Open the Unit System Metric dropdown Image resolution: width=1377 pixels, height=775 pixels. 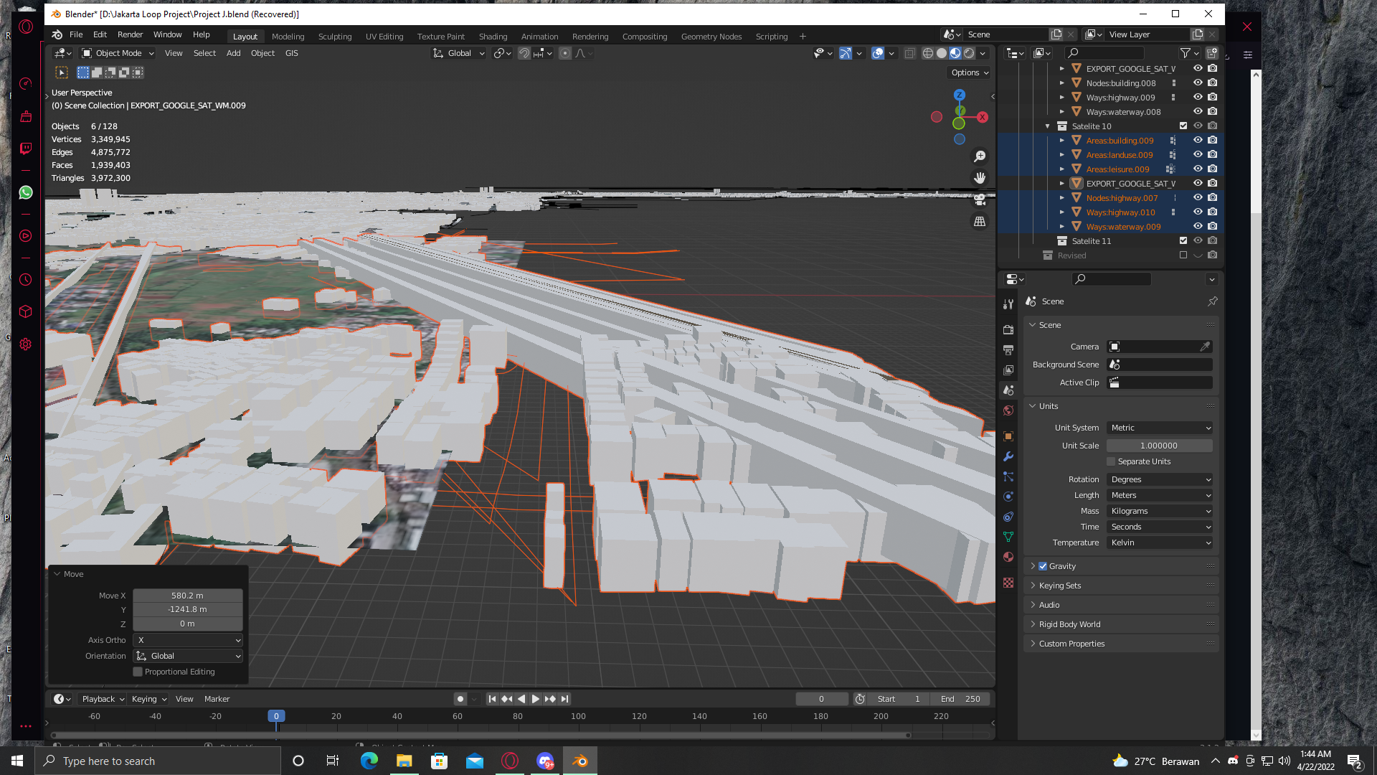(x=1160, y=428)
